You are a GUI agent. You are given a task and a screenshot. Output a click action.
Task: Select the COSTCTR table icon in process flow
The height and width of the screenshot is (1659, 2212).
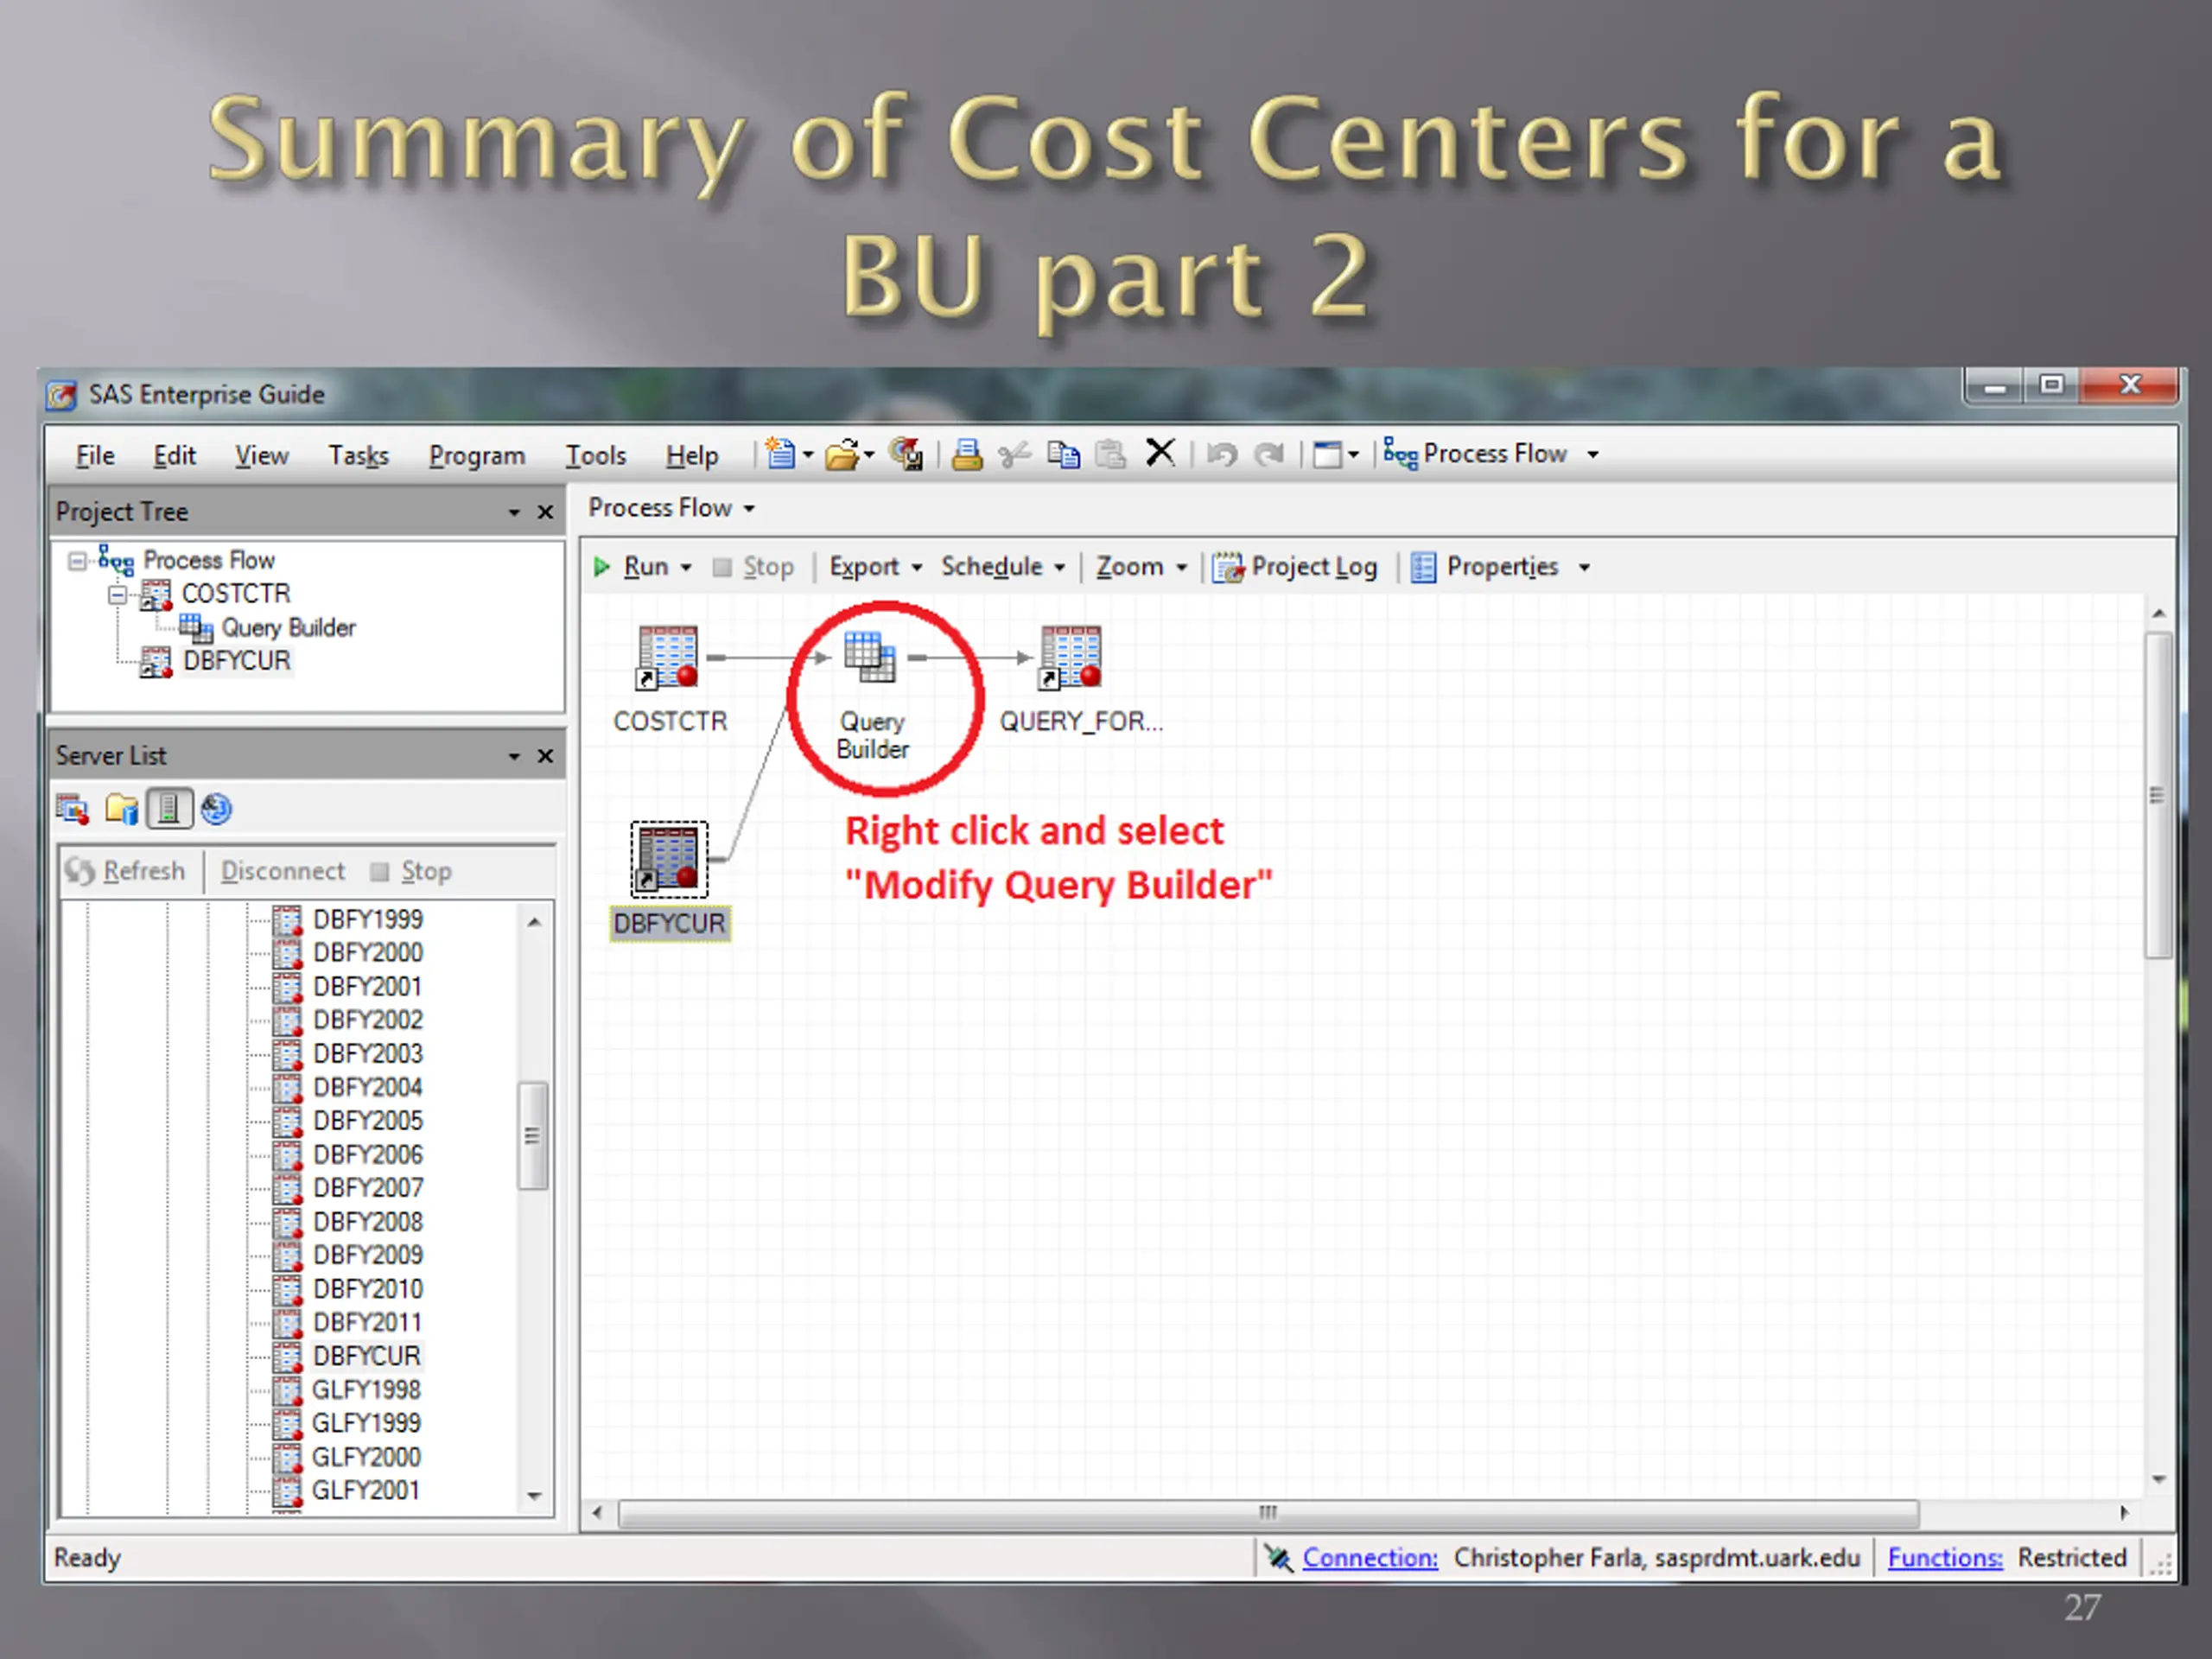(x=667, y=658)
